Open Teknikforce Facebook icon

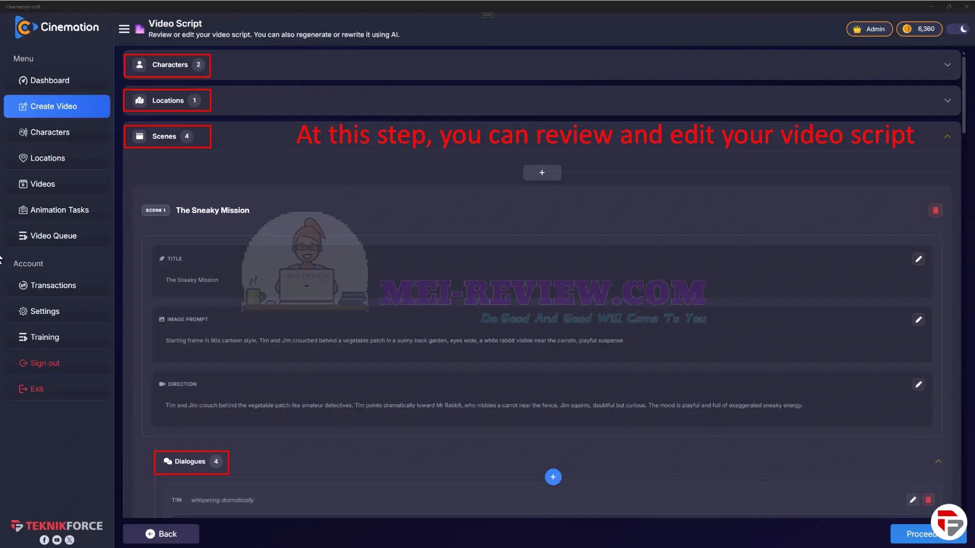click(44, 540)
